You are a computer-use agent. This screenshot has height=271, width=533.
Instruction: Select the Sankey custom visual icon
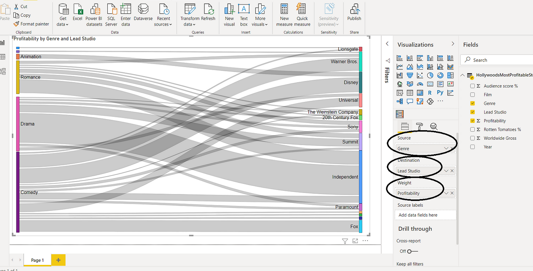(x=400, y=114)
